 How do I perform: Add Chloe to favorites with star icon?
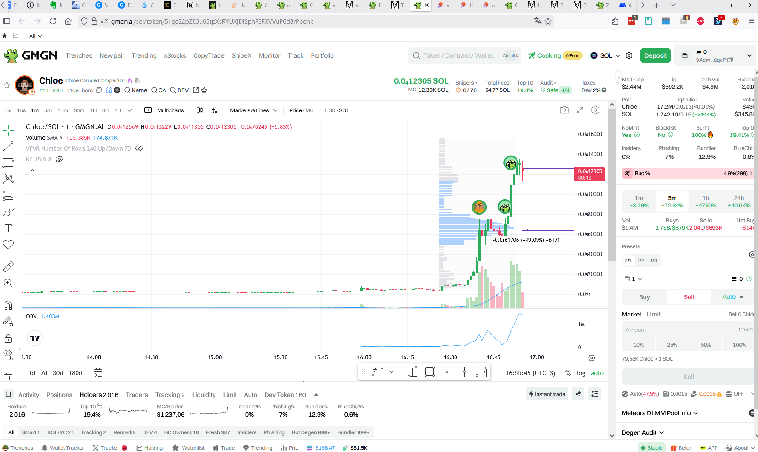[x=7, y=85]
